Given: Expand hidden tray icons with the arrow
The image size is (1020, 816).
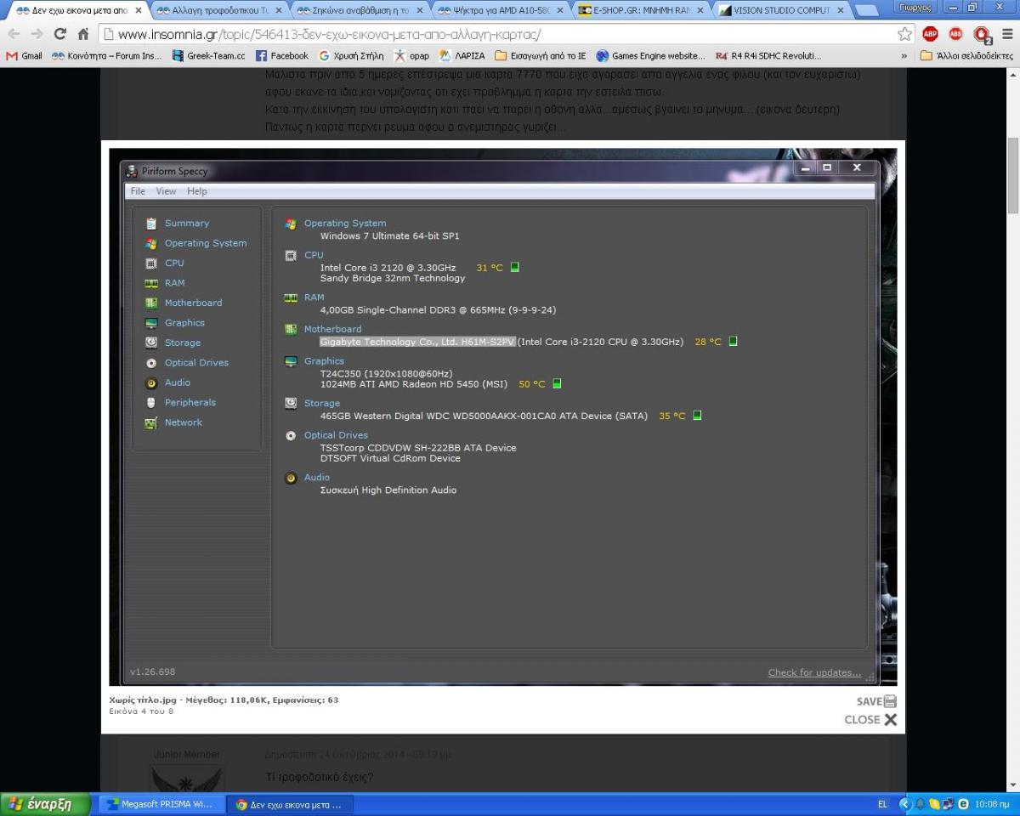Looking at the screenshot, I should tap(905, 804).
